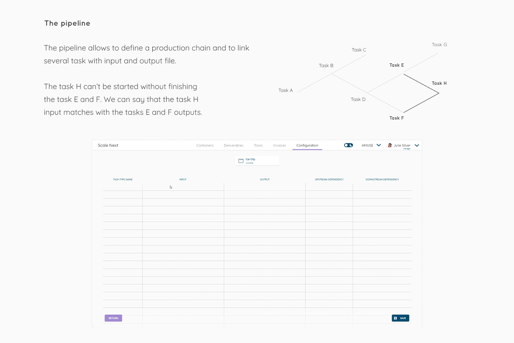The width and height of the screenshot is (514, 343).
Task: Click the Car City folder icon
Action: click(x=241, y=161)
